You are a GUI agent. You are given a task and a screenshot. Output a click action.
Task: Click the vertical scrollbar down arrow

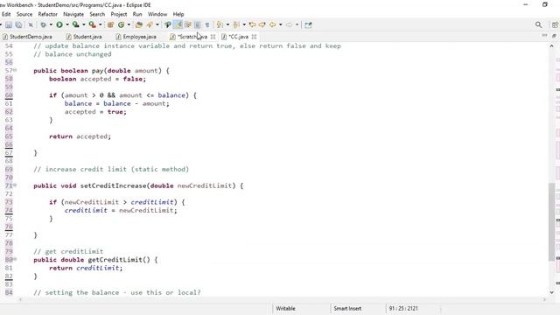pos(552,292)
